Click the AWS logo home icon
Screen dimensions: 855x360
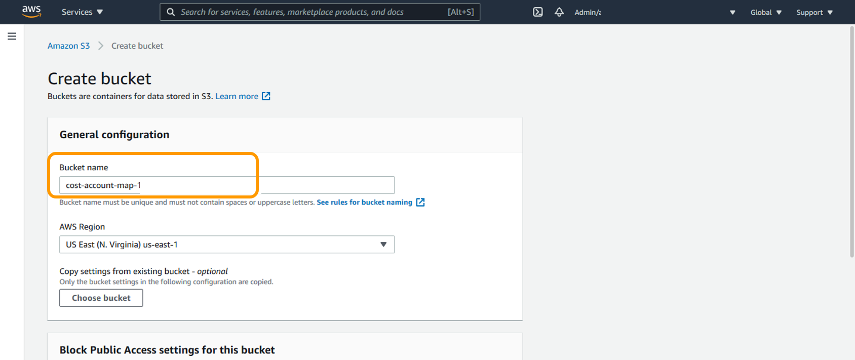[31, 12]
